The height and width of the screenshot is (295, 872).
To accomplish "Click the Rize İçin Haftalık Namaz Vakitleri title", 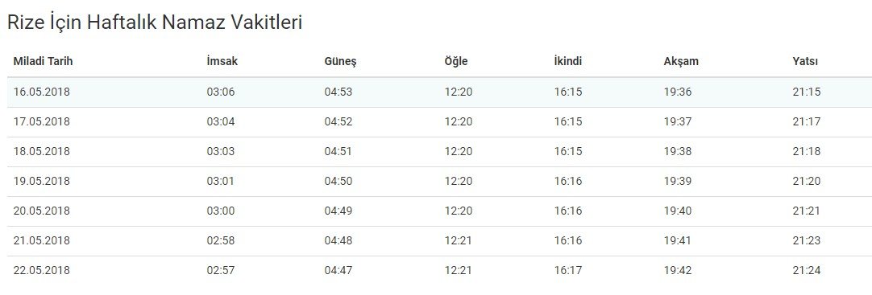I will (155, 23).
